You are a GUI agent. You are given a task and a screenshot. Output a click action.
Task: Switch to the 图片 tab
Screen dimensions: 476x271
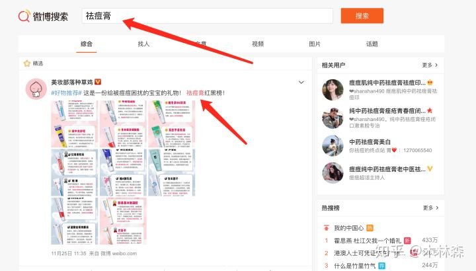[x=315, y=44]
